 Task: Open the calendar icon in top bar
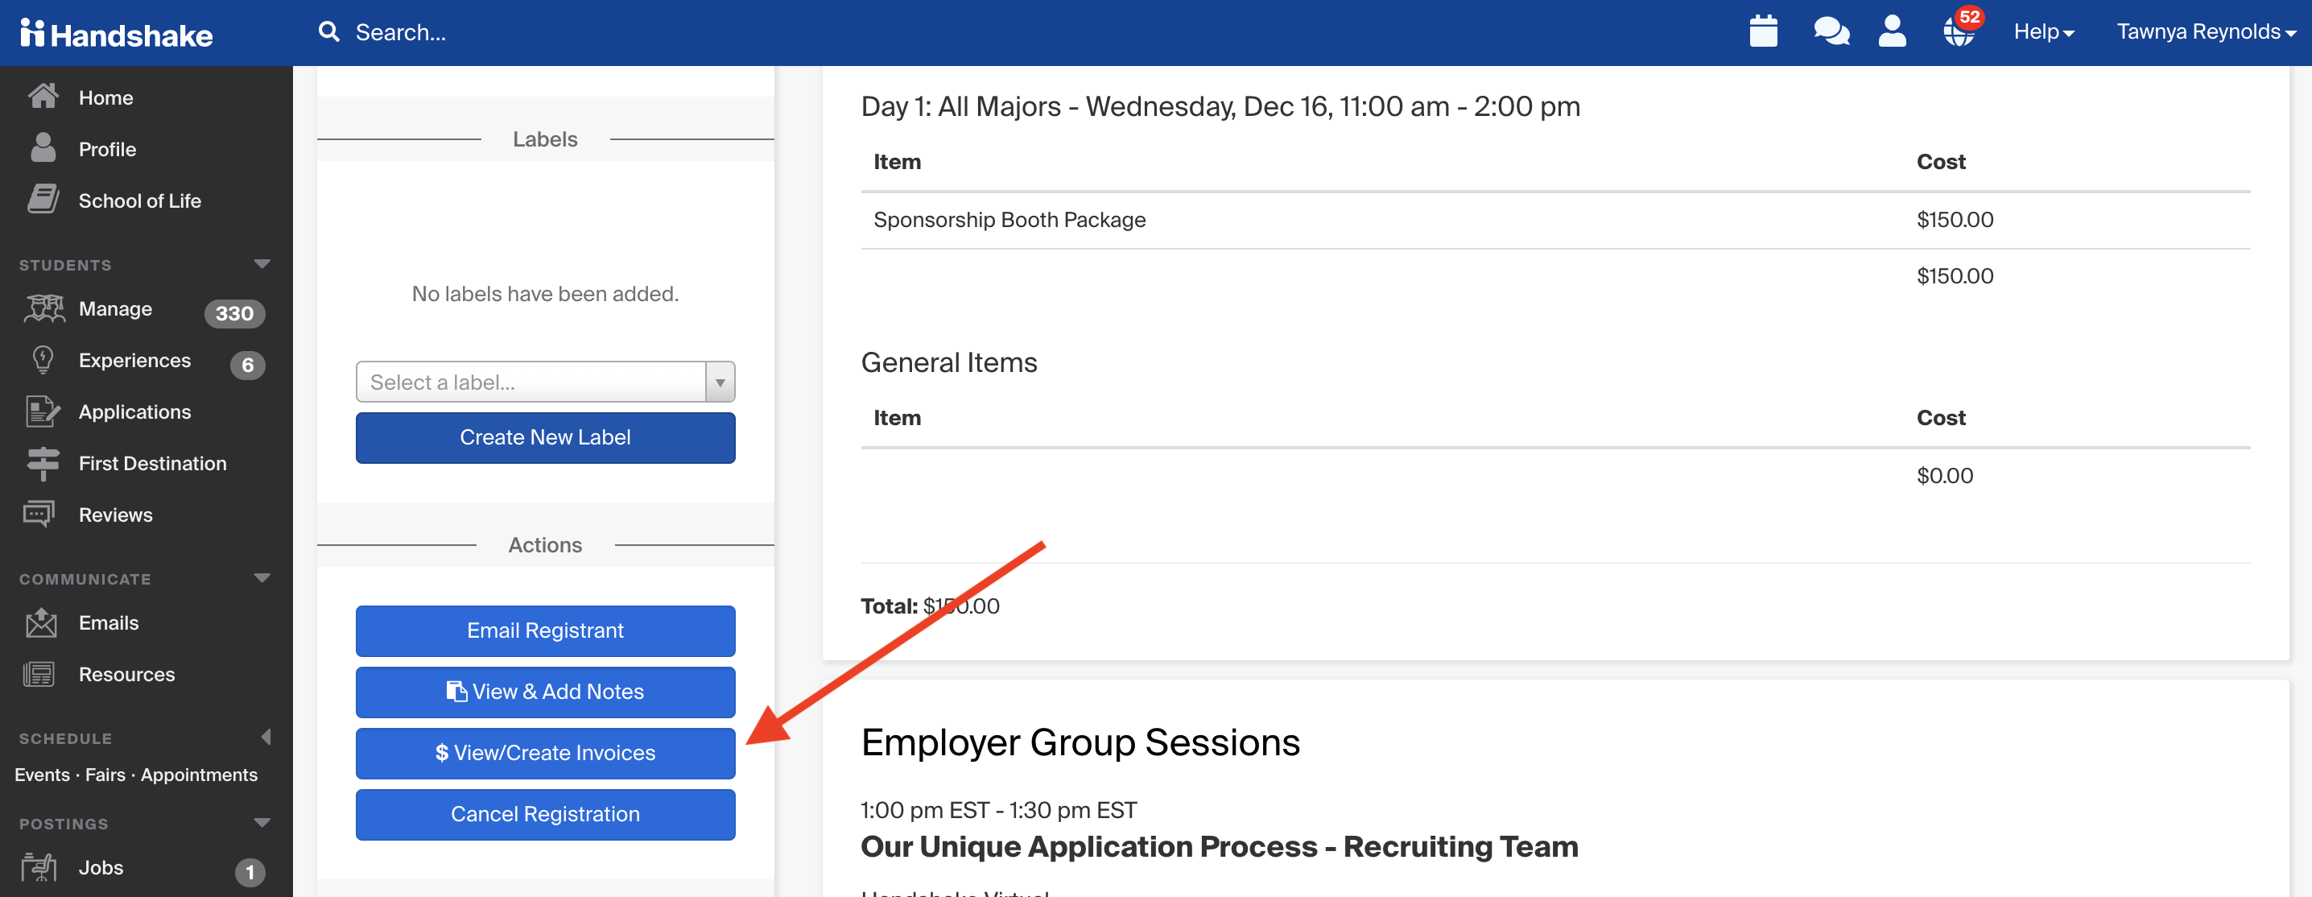coord(1763,31)
